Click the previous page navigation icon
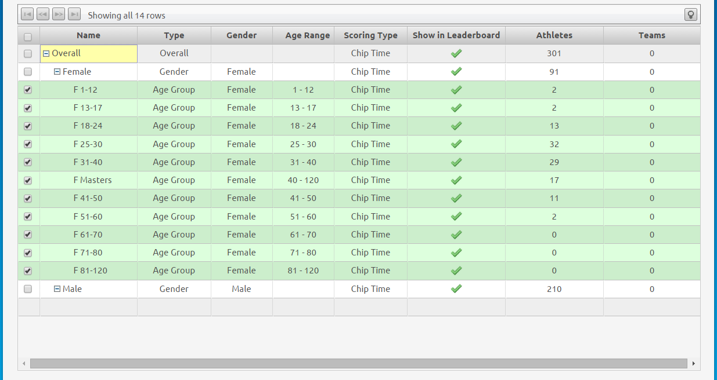Screen dimensions: 717x380 [43, 14]
